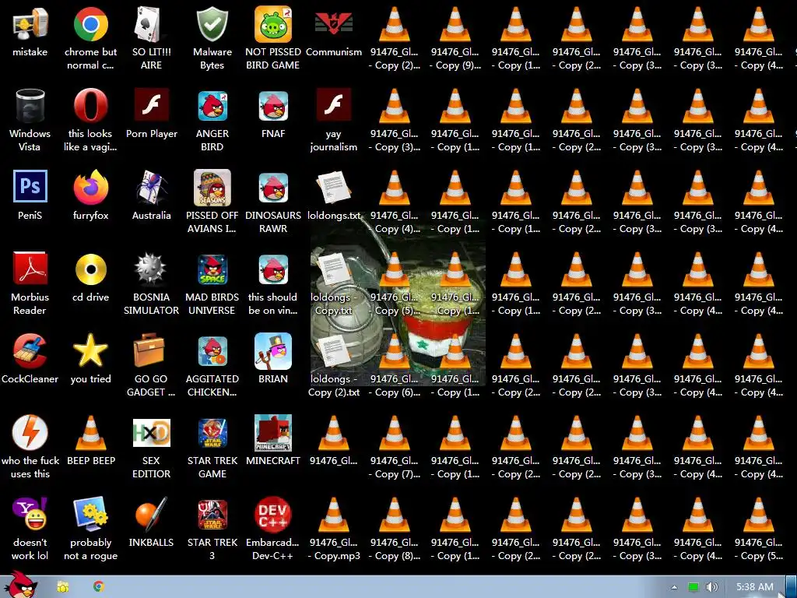
Task: Select the 'INKBALLS' desktop icon
Action: 152,514
